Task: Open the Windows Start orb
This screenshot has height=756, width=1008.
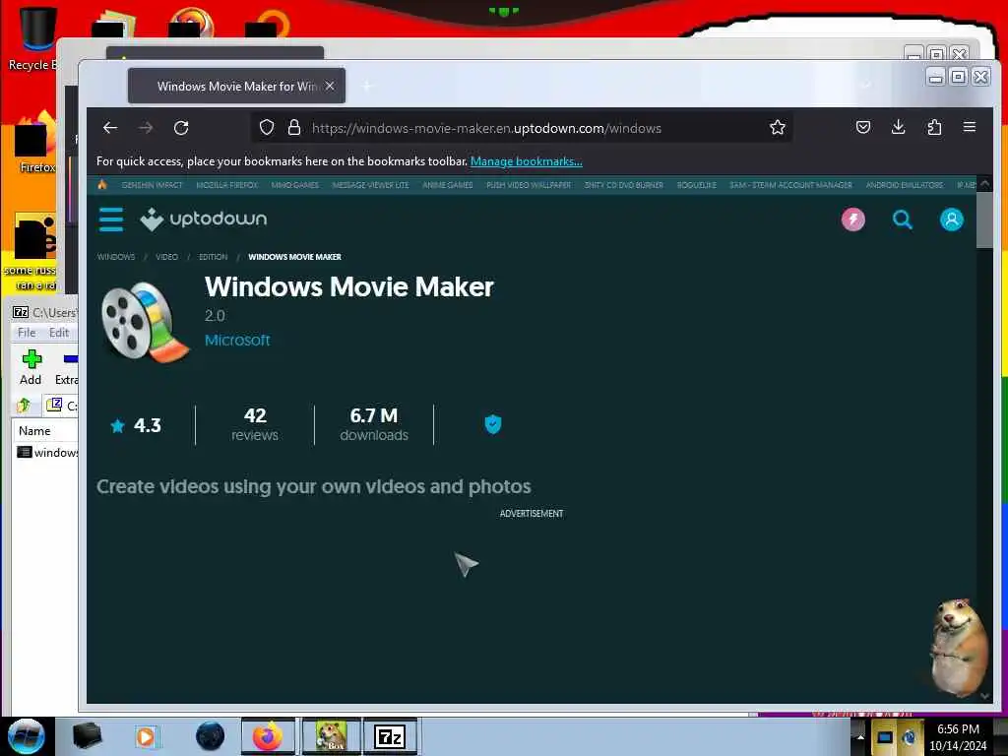Action: coord(27,736)
